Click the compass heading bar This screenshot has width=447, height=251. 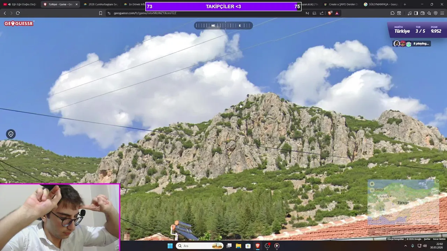[x=223, y=25]
